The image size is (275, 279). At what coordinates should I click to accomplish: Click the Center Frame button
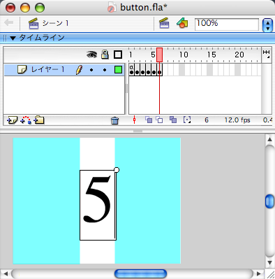point(134,120)
